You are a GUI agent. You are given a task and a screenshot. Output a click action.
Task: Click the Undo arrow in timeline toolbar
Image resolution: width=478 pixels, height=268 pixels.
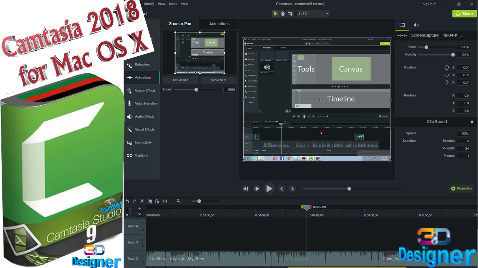coord(127,201)
